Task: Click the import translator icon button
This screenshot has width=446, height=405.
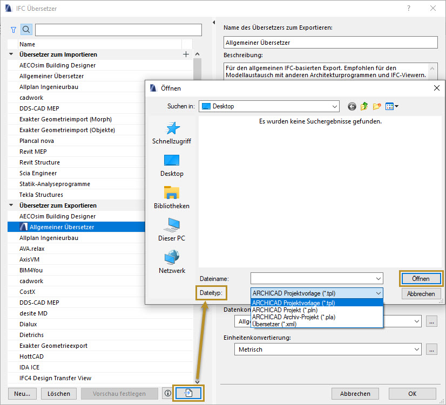Action: pyautogui.click(x=188, y=393)
